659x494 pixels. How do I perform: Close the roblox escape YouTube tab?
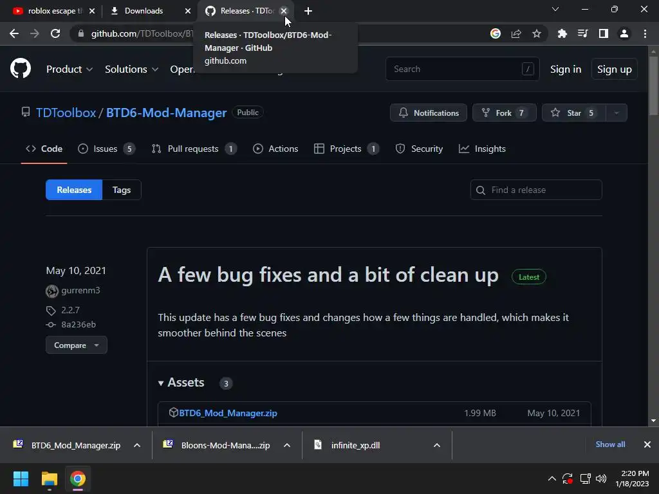tap(92, 11)
